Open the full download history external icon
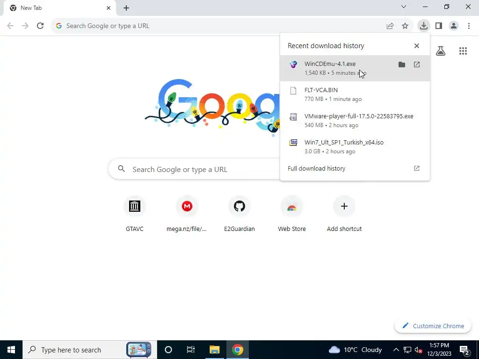Image resolution: width=479 pixels, height=359 pixels. [417, 168]
